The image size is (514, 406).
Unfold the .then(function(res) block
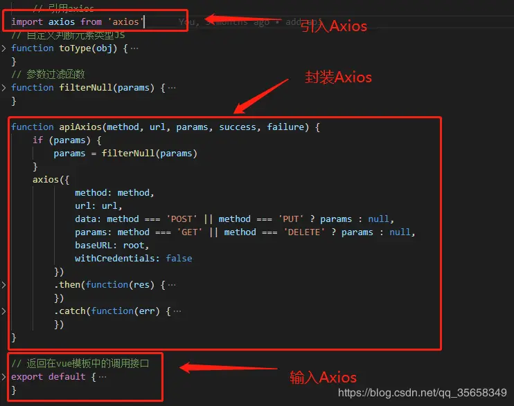coord(3,285)
